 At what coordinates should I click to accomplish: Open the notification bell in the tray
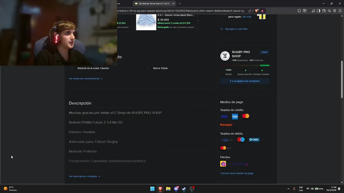[x=339, y=189]
